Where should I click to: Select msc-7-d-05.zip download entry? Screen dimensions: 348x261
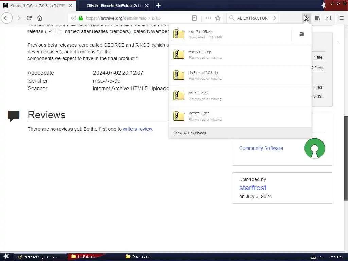click(230, 34)
